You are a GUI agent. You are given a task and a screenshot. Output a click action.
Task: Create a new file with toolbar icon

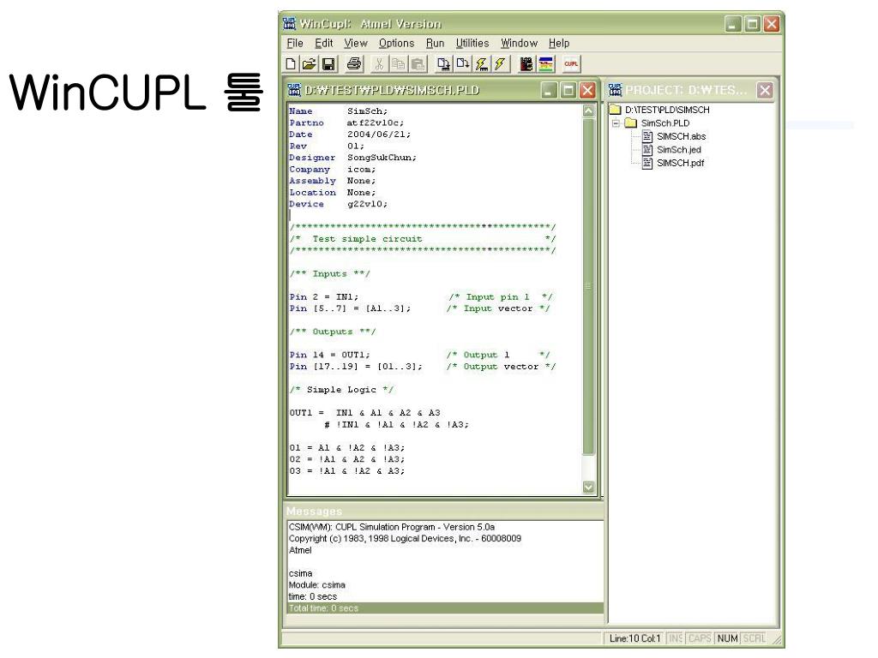click(291, 63)
